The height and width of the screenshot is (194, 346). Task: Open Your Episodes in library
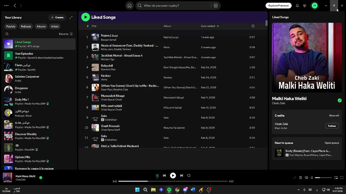39,56
